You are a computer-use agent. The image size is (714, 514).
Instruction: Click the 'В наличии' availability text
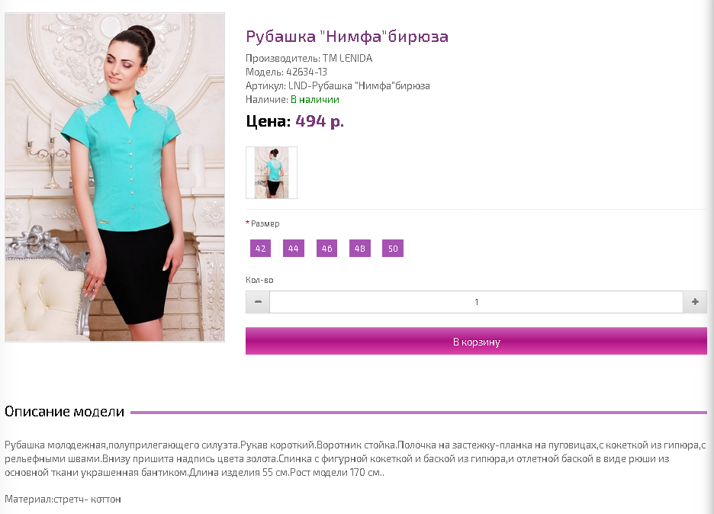[x=315, y=99]
